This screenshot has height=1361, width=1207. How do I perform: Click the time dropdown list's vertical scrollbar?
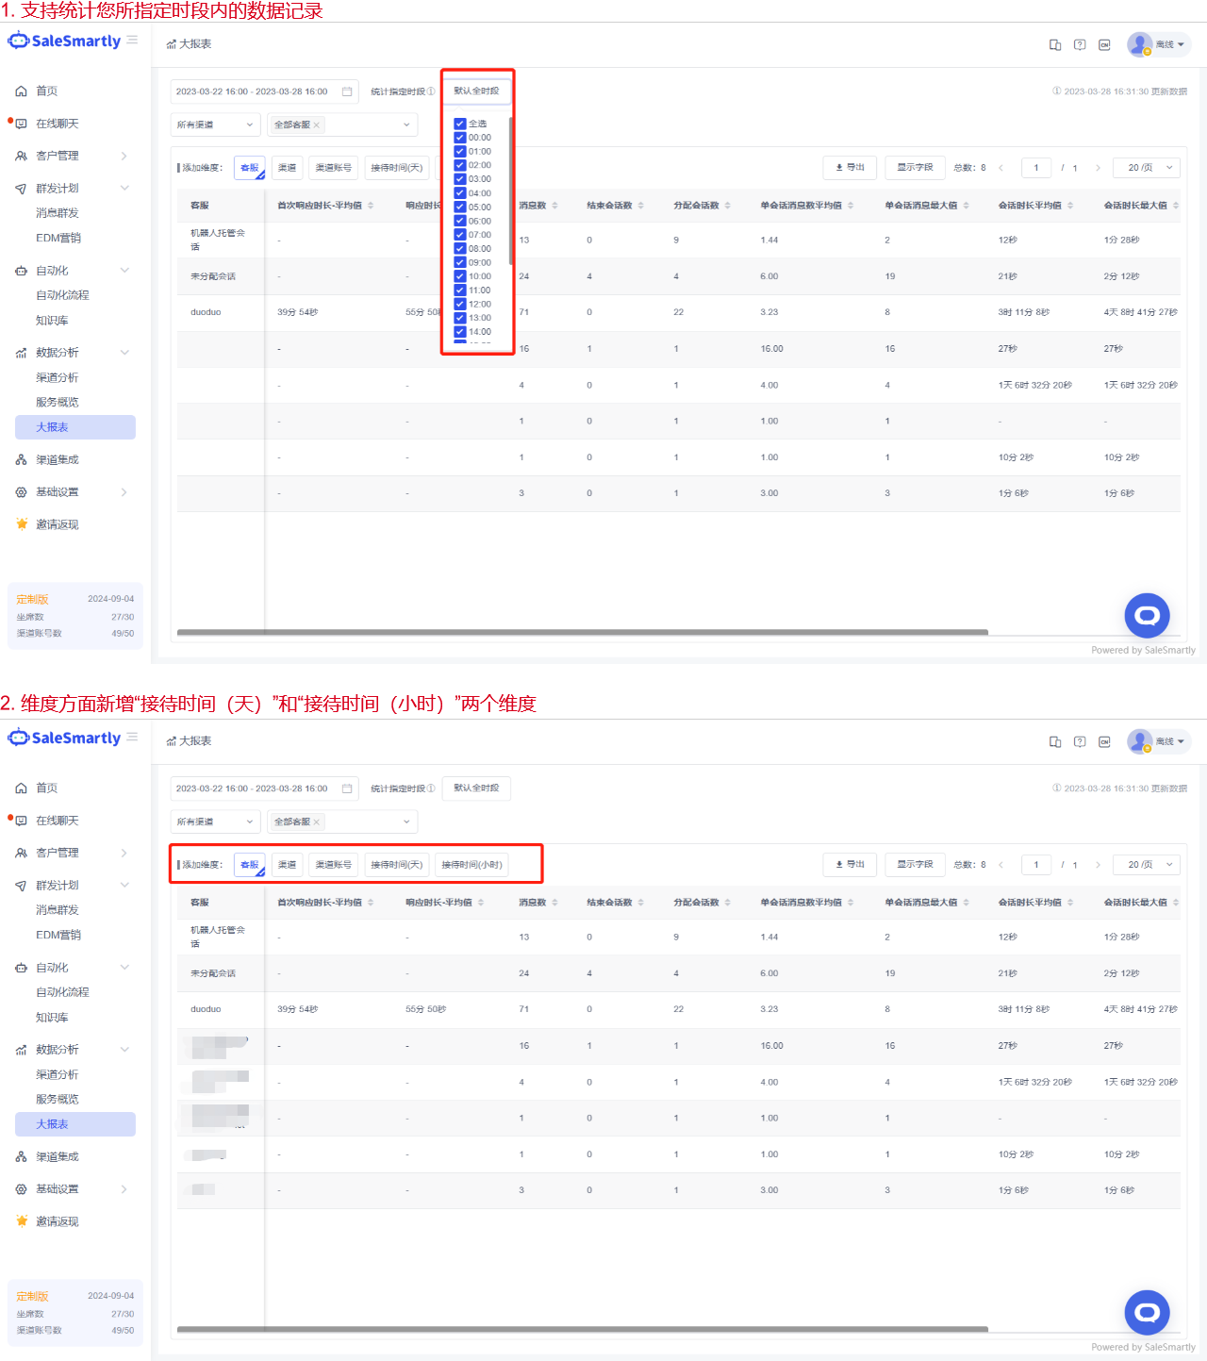[510, 189]
